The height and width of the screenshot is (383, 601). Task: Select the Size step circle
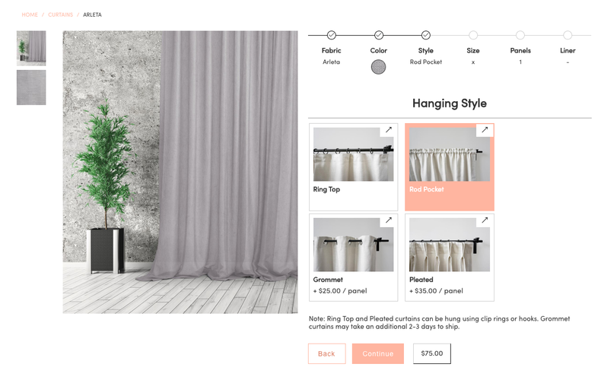(473, 35)
